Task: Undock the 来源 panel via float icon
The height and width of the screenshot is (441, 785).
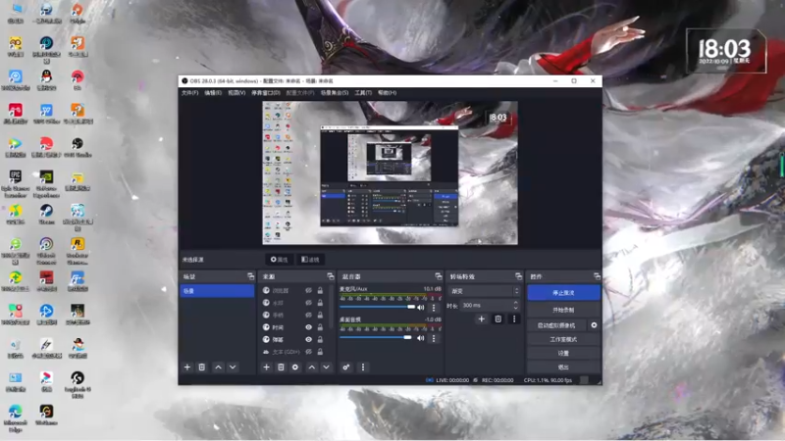Action: click(330, 276)
